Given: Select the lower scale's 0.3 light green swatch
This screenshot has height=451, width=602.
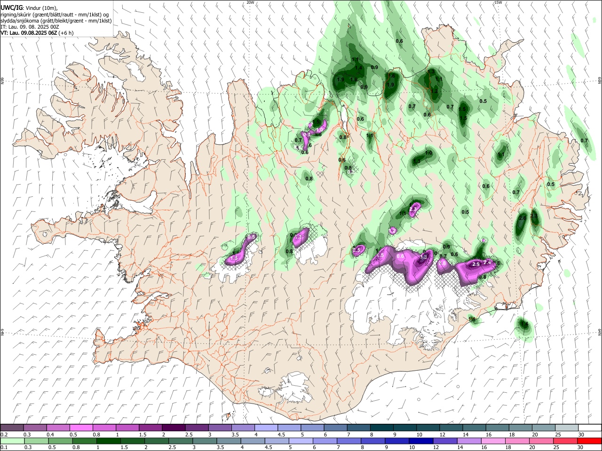Looking at the screenshot, I should [36, 441].
